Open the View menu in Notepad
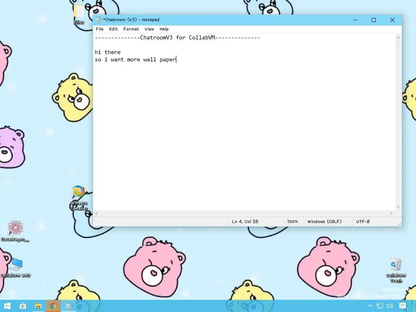Viewport: 416px width, 312px height. (x=149, y=29)
